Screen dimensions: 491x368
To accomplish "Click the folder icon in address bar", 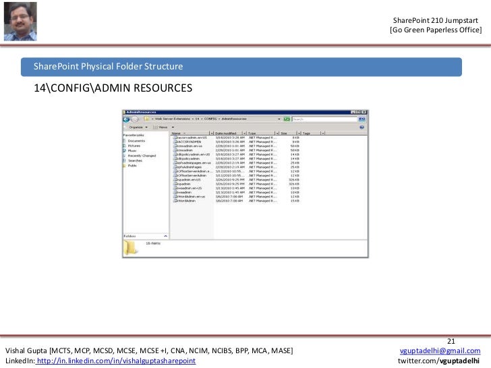I will (146, 119).
